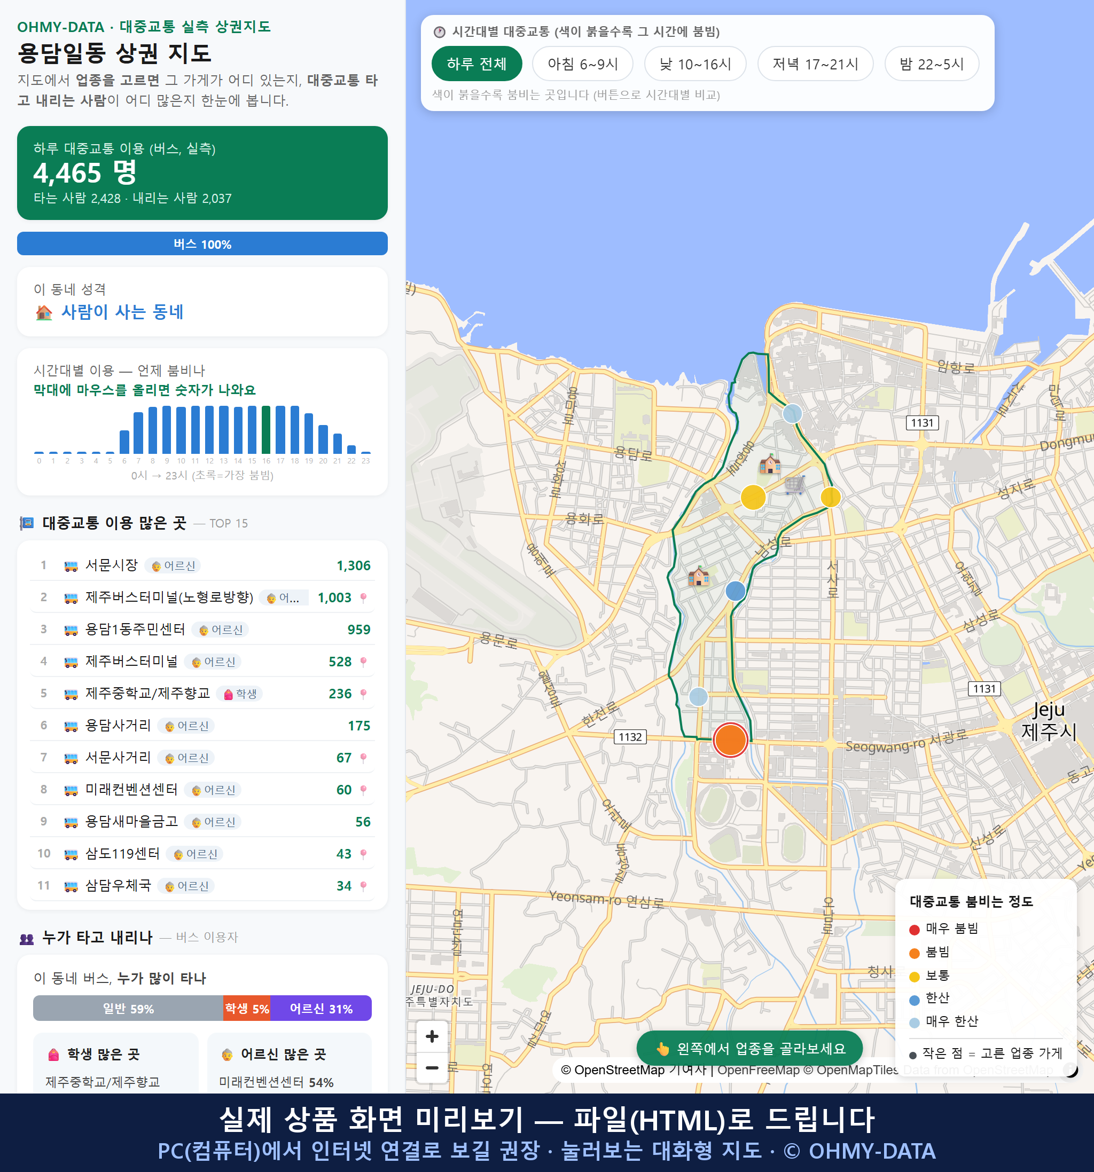This screenshot has width=1094, height=1172.
Task: Click the 왼쪽에서 업종을 골라보세요 button
Action: coord(749,1049)
